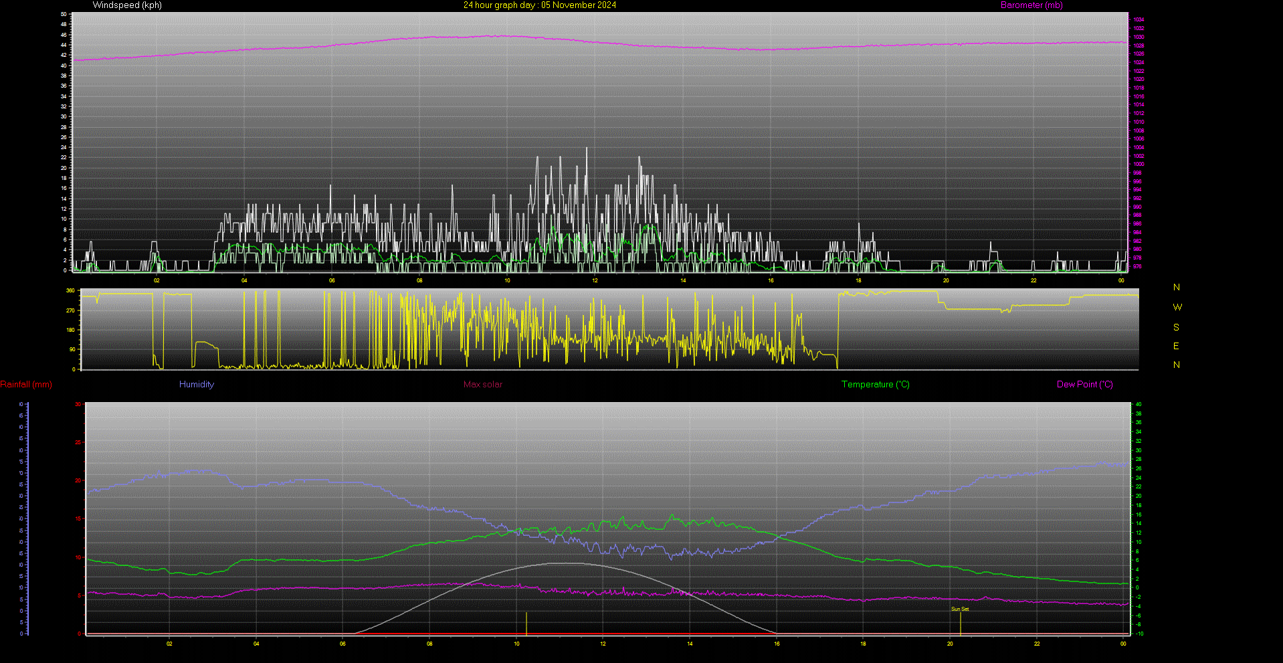Click the red "30" value on the rainfall axis
1283x663 pixels.
(x=78, y=405)
